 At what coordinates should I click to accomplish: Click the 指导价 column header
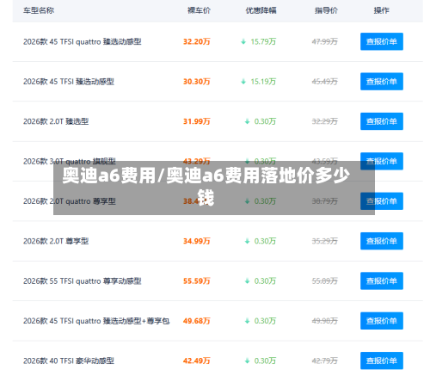326,10
